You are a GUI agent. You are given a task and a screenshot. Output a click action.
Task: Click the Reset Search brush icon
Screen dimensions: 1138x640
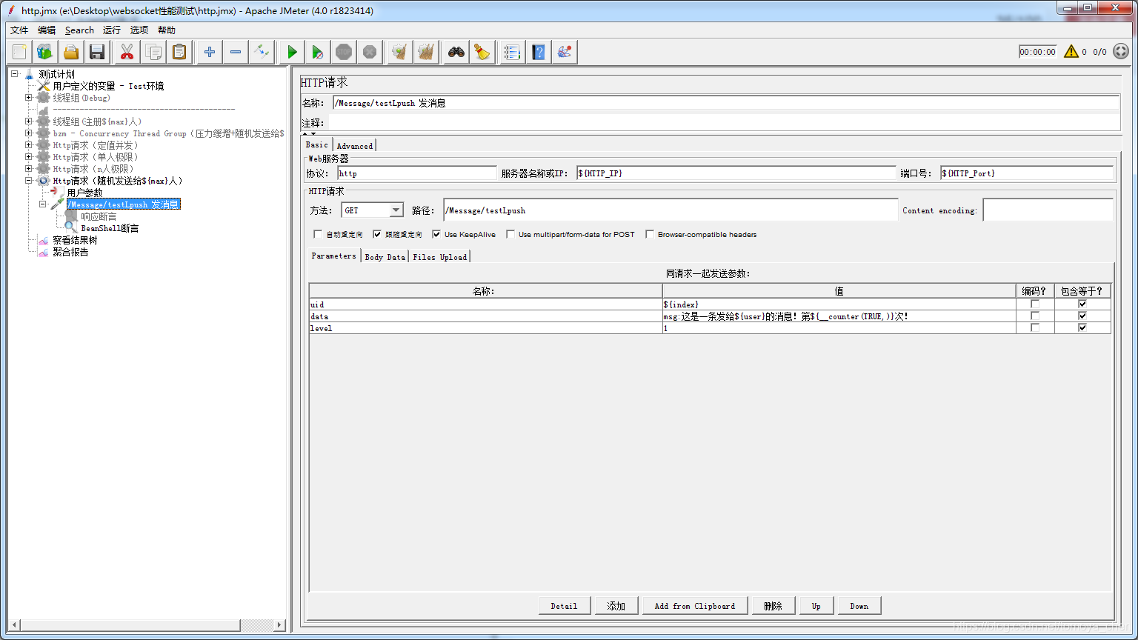(482, 52)
